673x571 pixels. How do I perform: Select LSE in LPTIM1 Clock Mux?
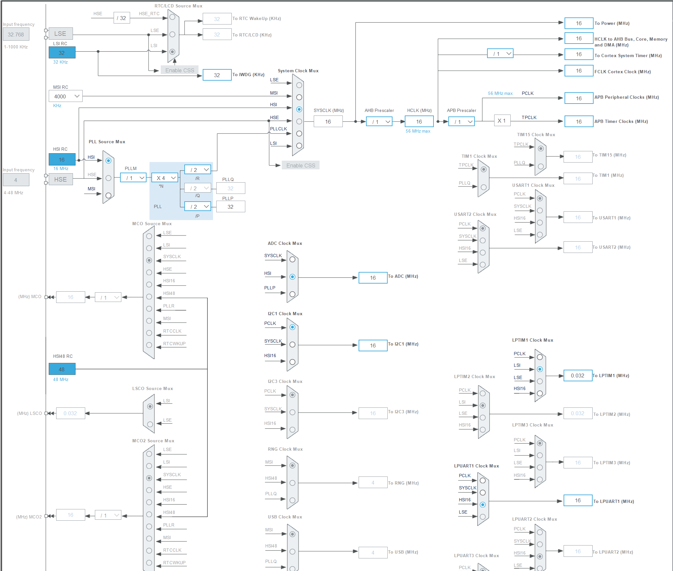[x=540, y=381]
